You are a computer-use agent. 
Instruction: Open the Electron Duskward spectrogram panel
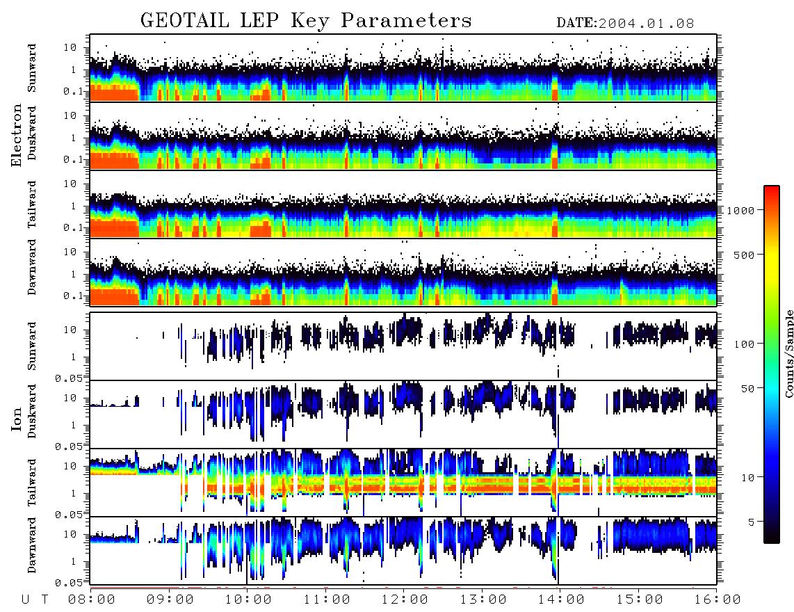(x=403, y=136)
